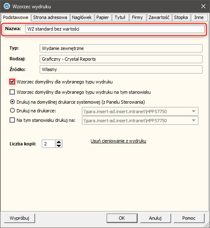Click the Wypróbuj button
The height and width of the screenshot is (228, 210).
[19, 218]
